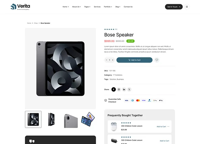The image size is (200, 144).
Task: Share on Instagram
Action: click(x=119, y=89)
